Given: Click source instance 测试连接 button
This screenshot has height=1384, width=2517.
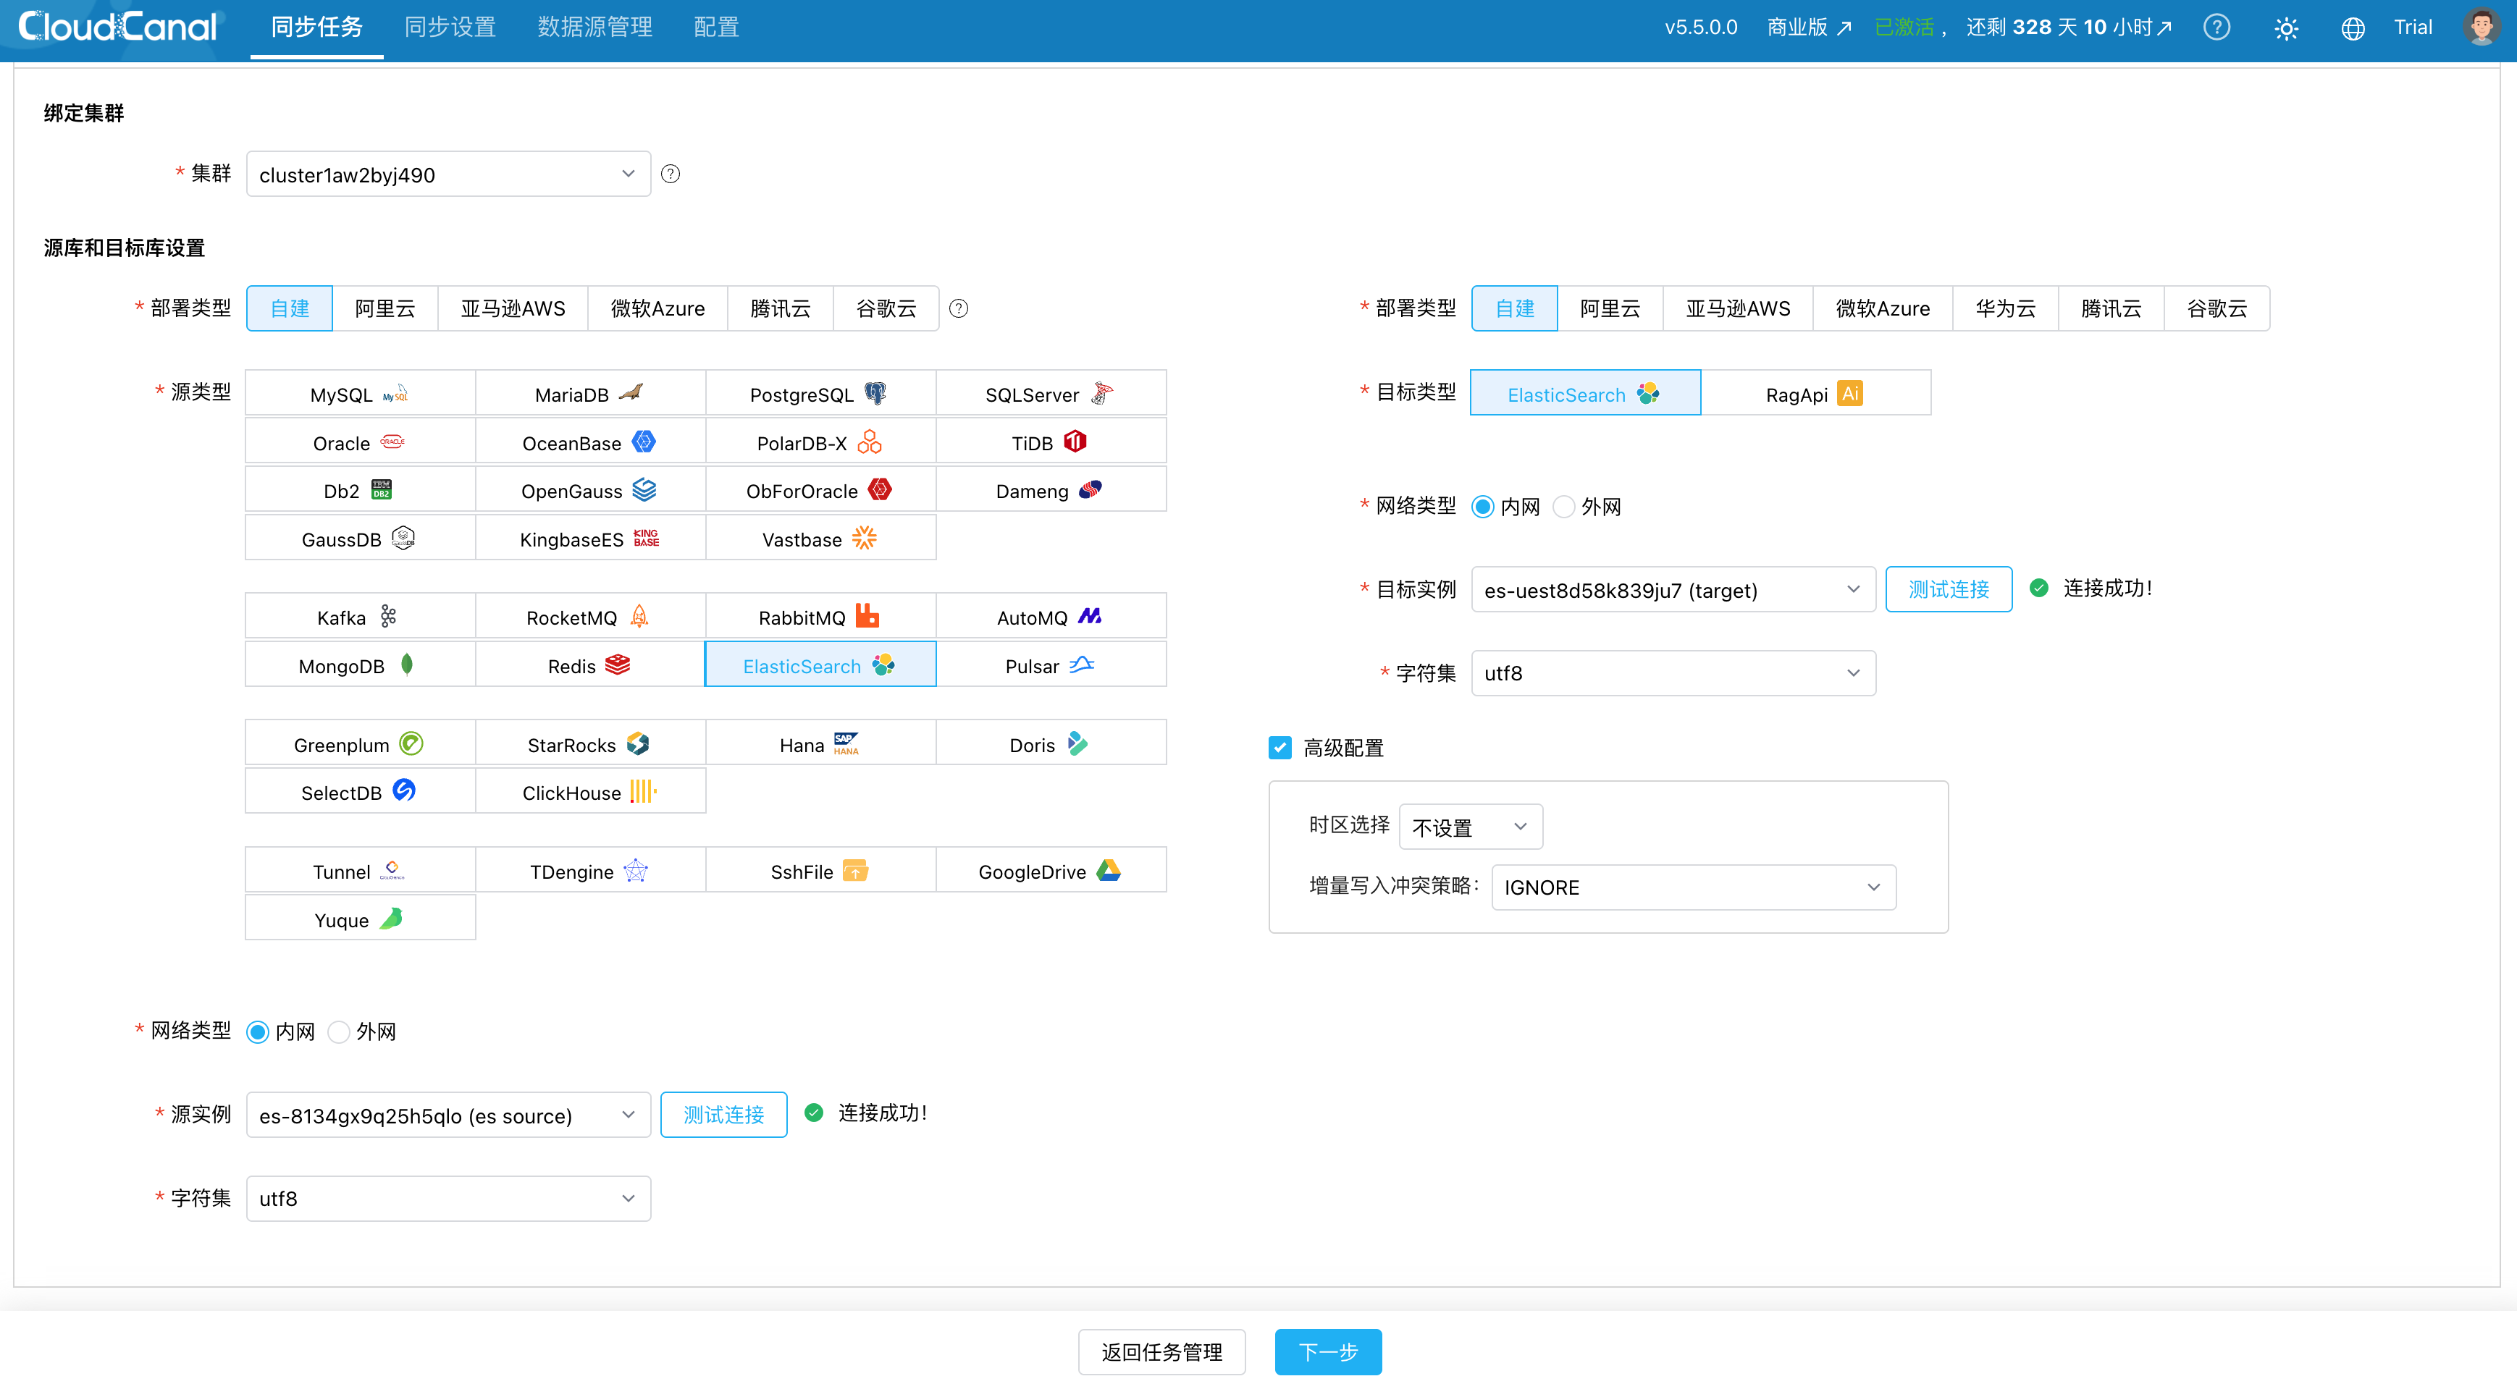Looking at the screenshot, I should point(723,1115).
